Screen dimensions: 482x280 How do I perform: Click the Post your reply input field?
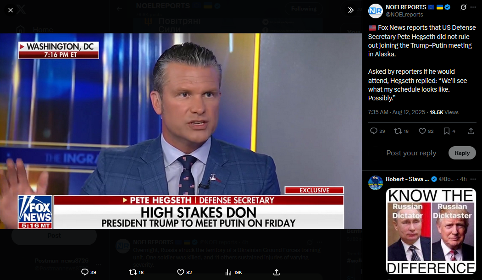click(411, 153)
